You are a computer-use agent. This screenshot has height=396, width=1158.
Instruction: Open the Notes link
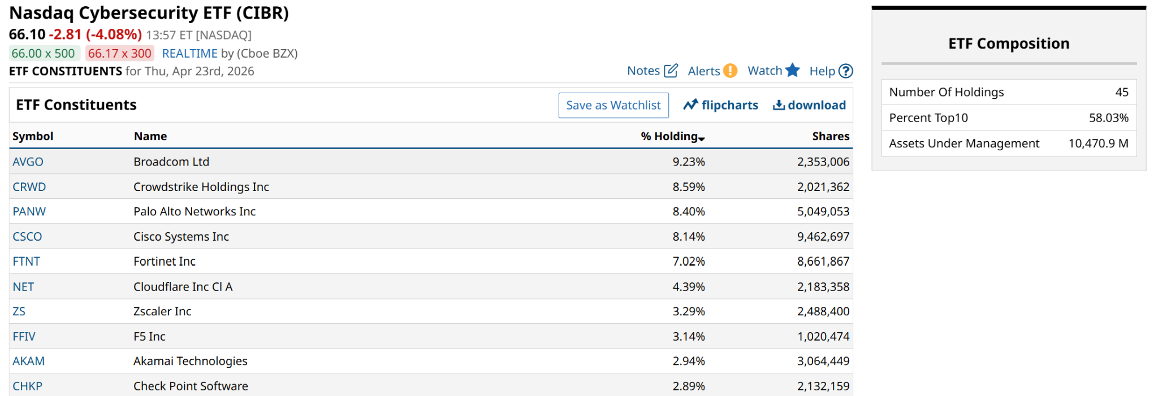(643, 71)
